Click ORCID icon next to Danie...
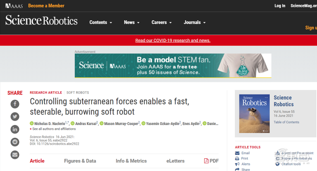Image resolution: width=317 pixels, height=171 pixels. 204,123
